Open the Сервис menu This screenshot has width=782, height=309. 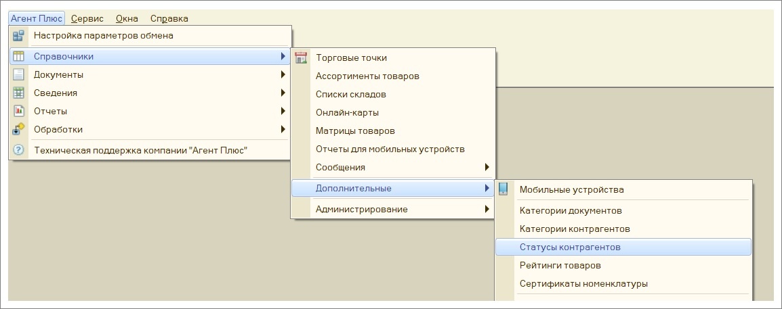pos(87,18)
